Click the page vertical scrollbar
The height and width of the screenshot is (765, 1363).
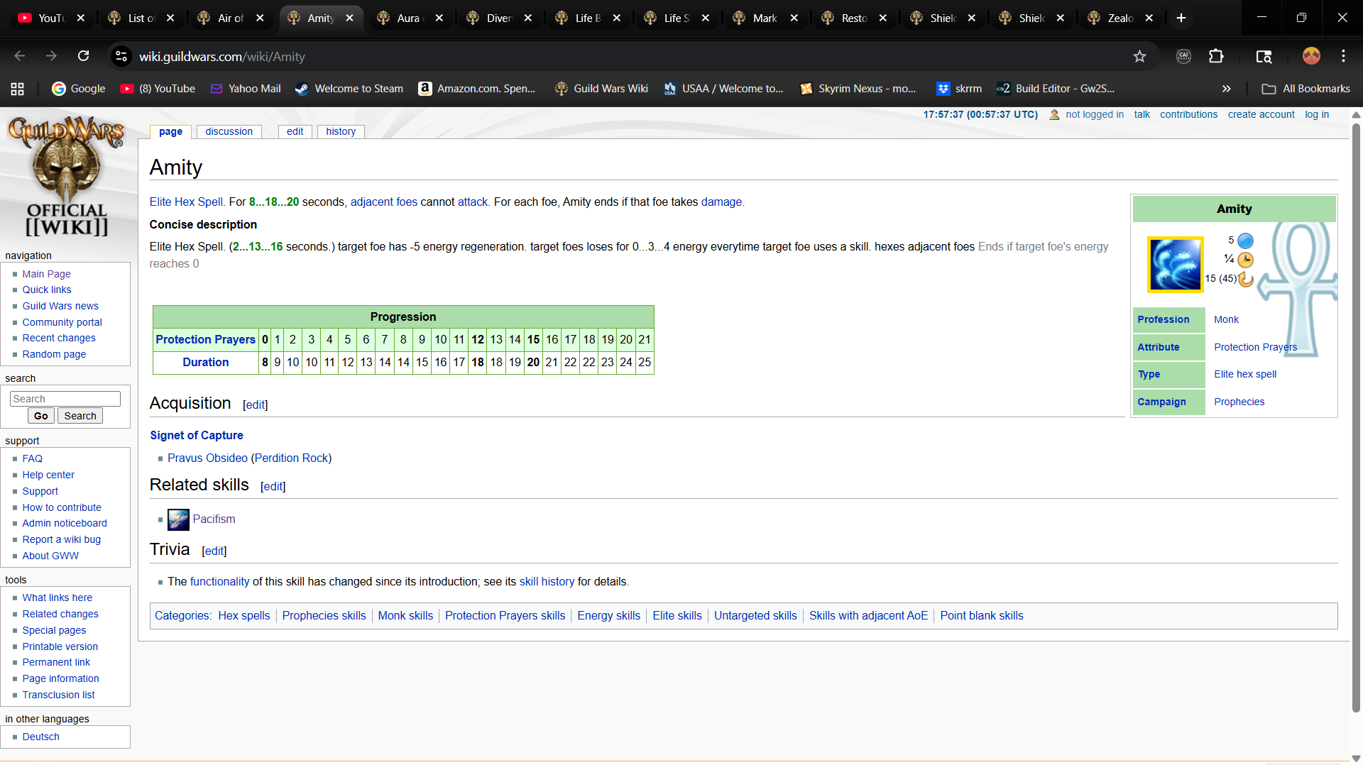click(1356, 418)
